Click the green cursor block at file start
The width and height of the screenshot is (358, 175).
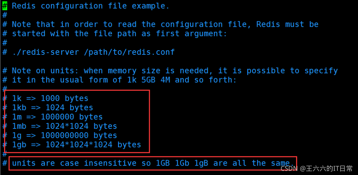(5, 6)
